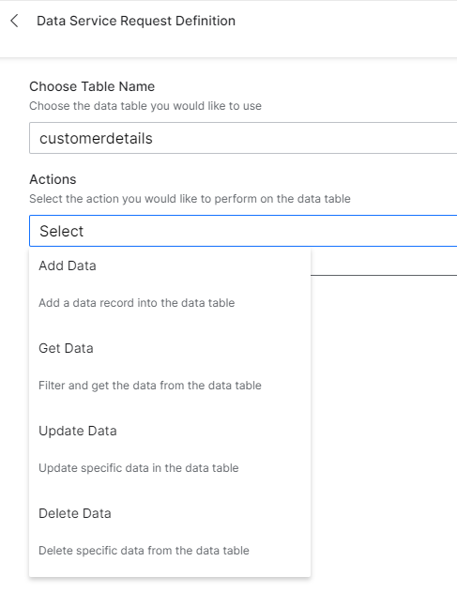
Task: Click "Update specific data in the data table"
Action: coord(139,467)
